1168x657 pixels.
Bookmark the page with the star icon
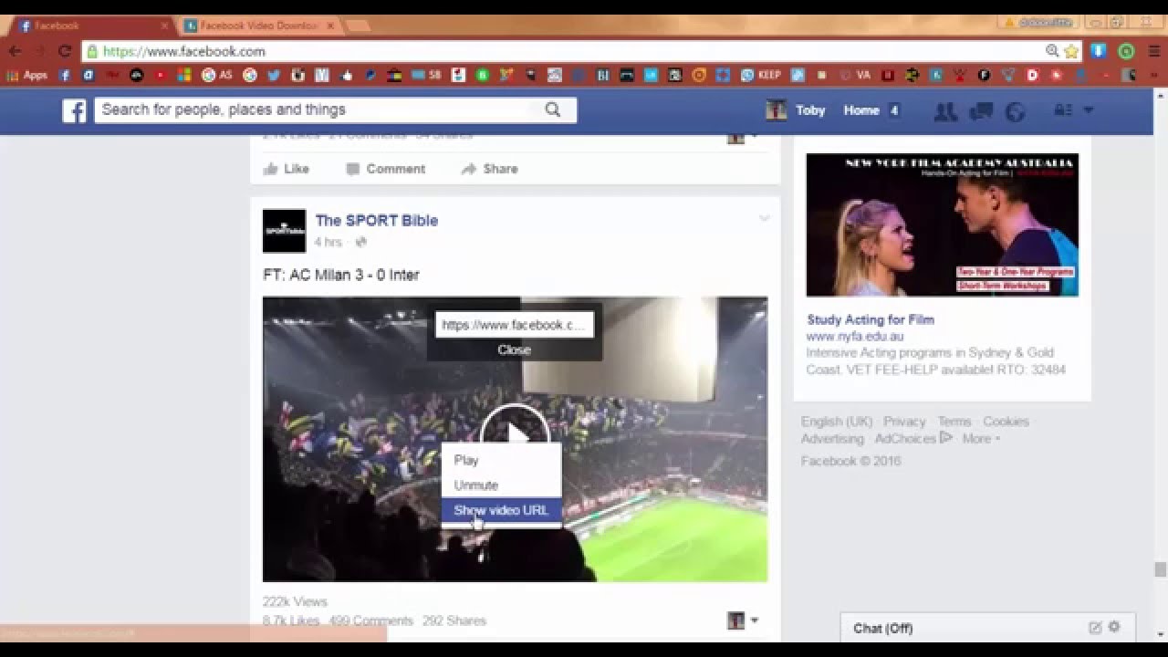1071,51
